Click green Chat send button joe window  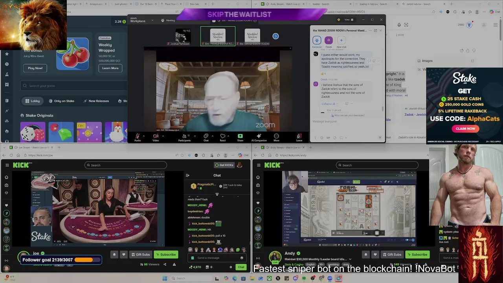pos(241,267)
